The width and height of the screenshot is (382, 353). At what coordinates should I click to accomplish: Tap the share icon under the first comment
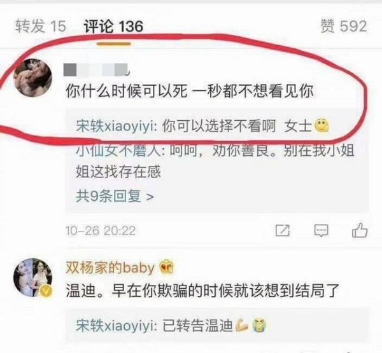283,230
